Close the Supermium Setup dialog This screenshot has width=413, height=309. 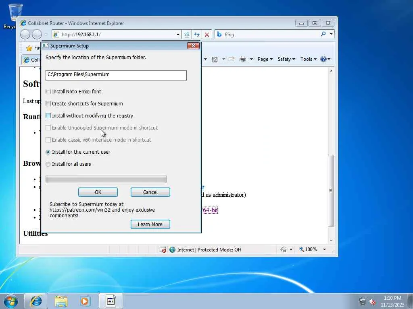(x=193, y=46)
